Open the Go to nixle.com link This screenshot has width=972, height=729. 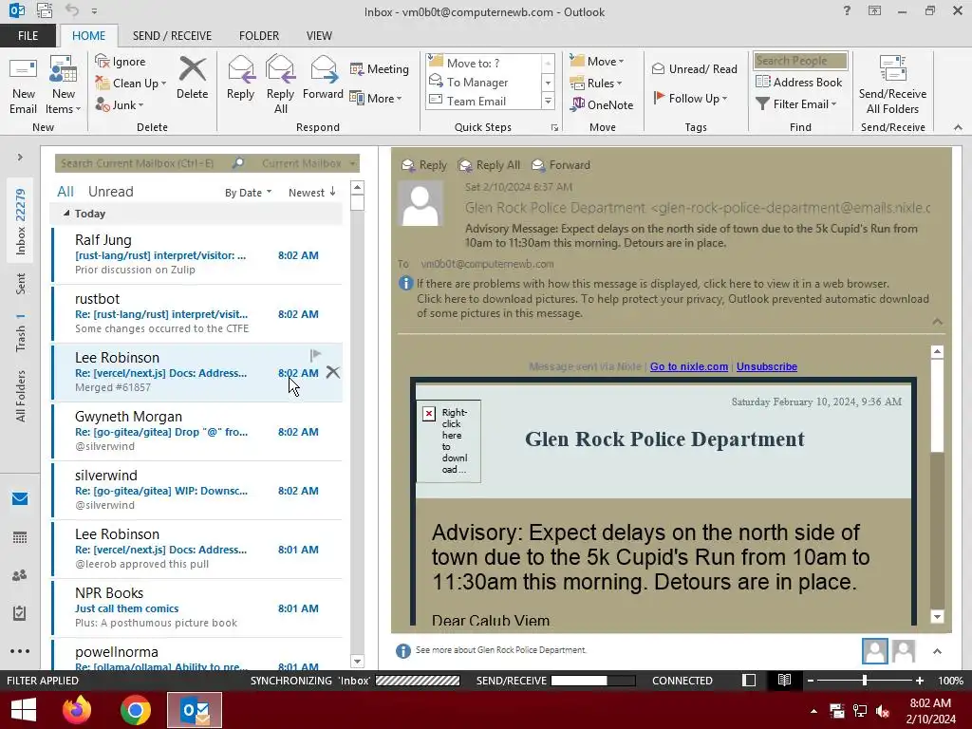689,366
